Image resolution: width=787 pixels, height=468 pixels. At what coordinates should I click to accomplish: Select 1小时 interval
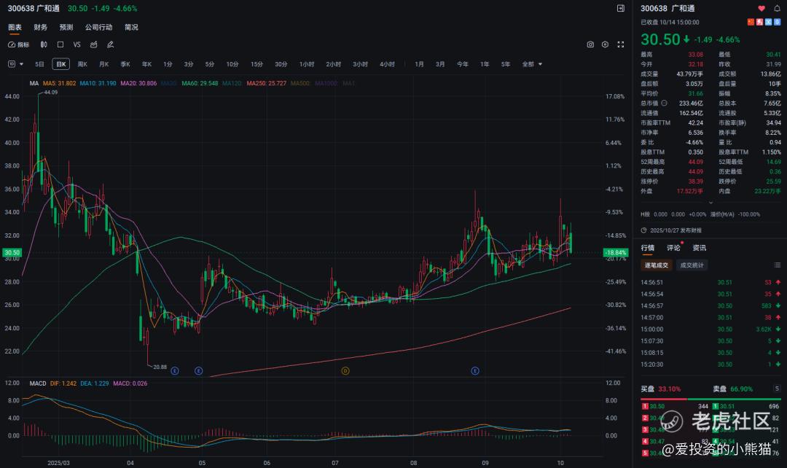coord(307,64)
